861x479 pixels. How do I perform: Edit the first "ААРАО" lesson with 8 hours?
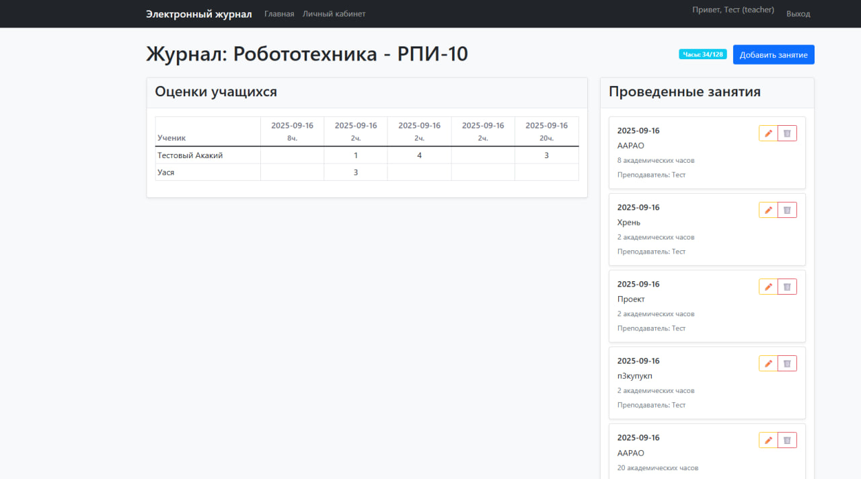tap(768, 133)
